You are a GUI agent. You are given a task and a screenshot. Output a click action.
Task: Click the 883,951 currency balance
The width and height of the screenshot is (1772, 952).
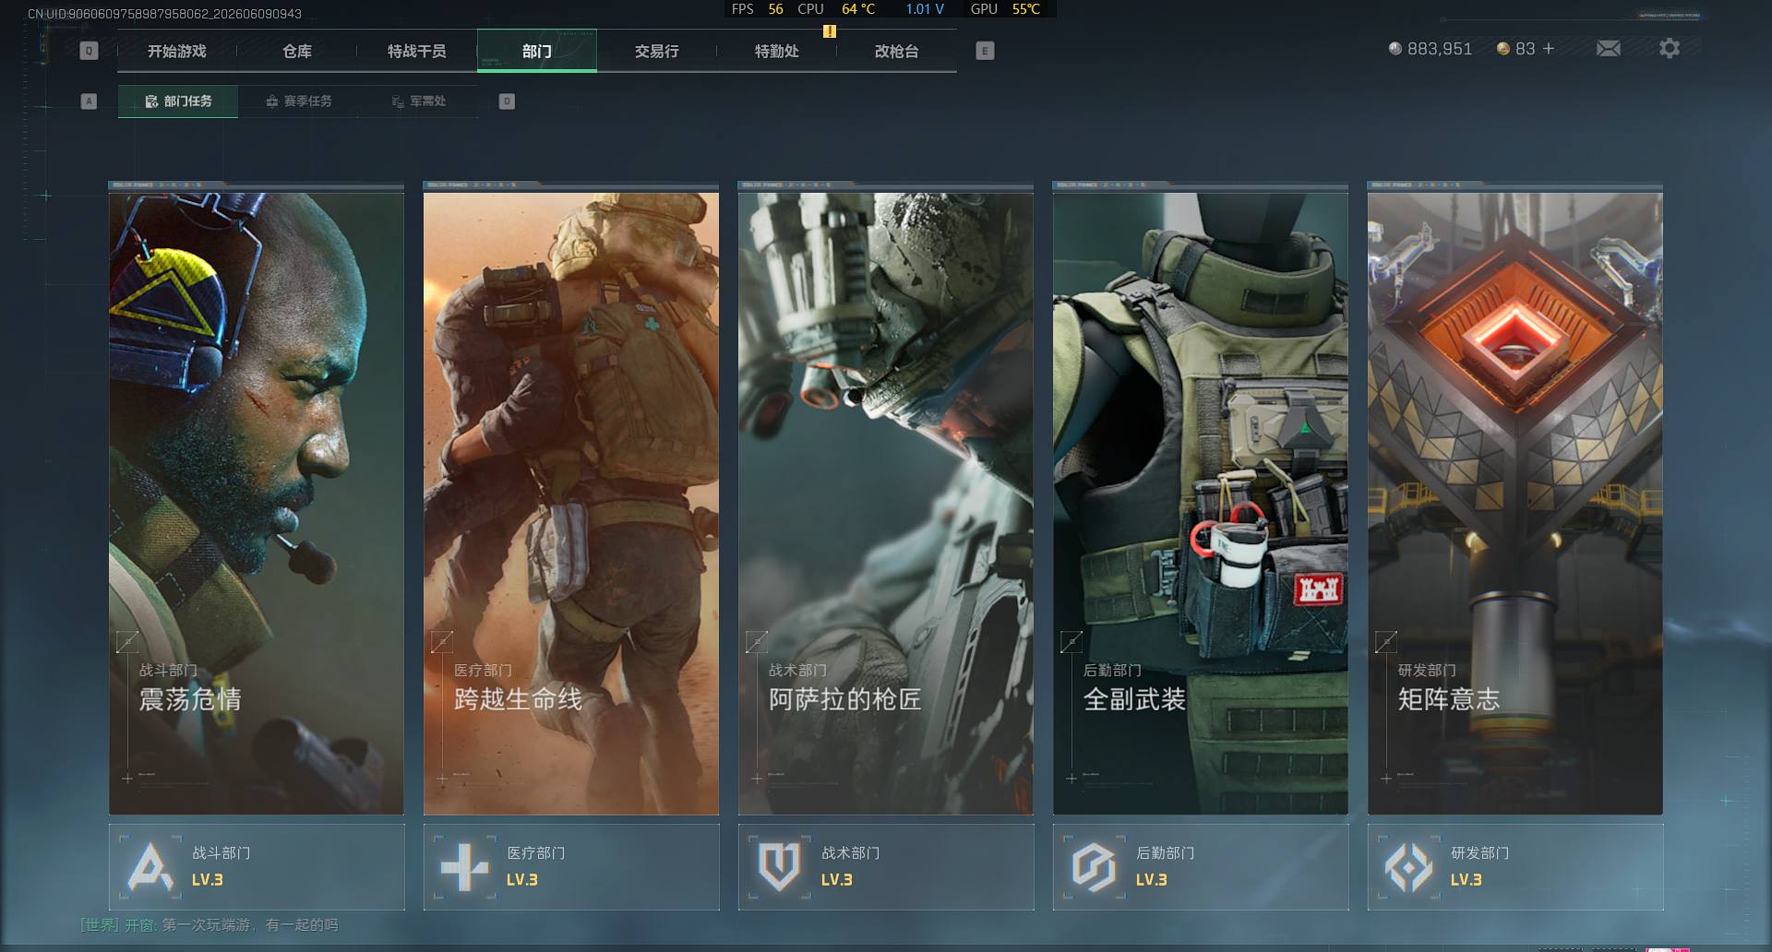[x=1440, y=49]
